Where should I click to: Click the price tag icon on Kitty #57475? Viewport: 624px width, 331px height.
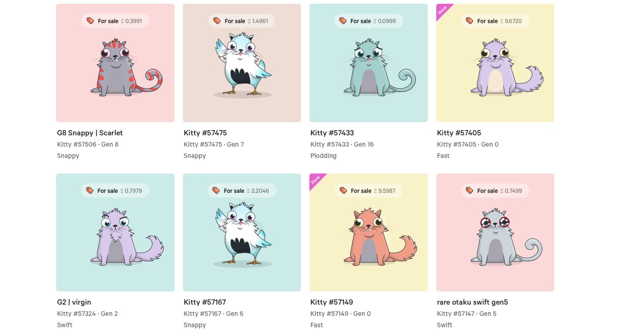(x=217, y=21)
